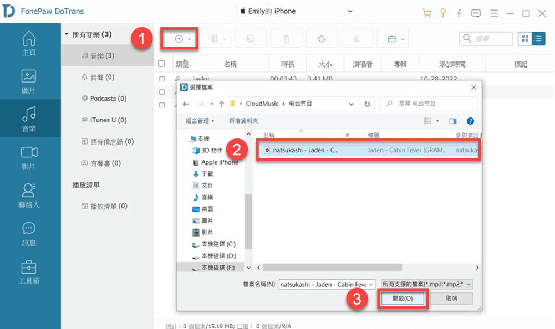This screenshot has width=555, height=329.
Task: Click the 搜尋 电台节目 search field
Action: pyautogui.click(x=428, y=104)
